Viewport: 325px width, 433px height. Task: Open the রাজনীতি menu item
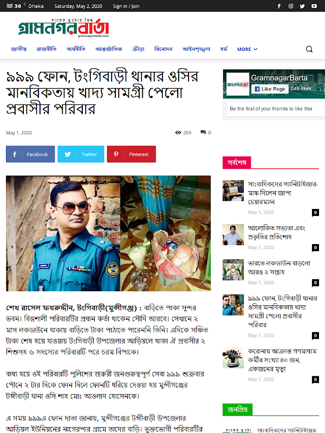47,49
